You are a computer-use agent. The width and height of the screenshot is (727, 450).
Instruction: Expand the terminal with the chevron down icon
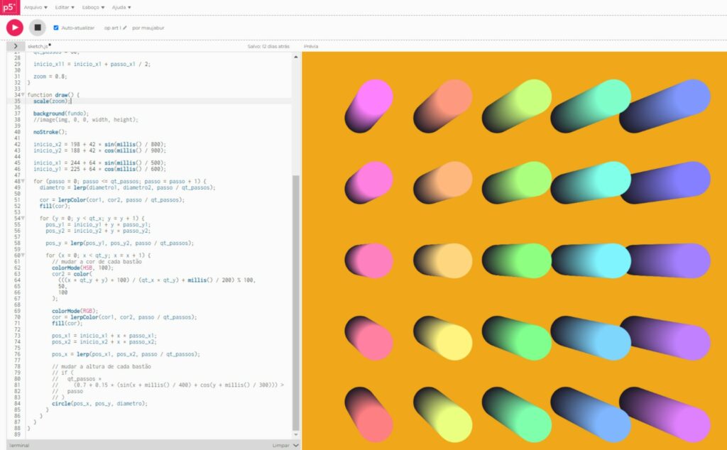pos(296,445)
